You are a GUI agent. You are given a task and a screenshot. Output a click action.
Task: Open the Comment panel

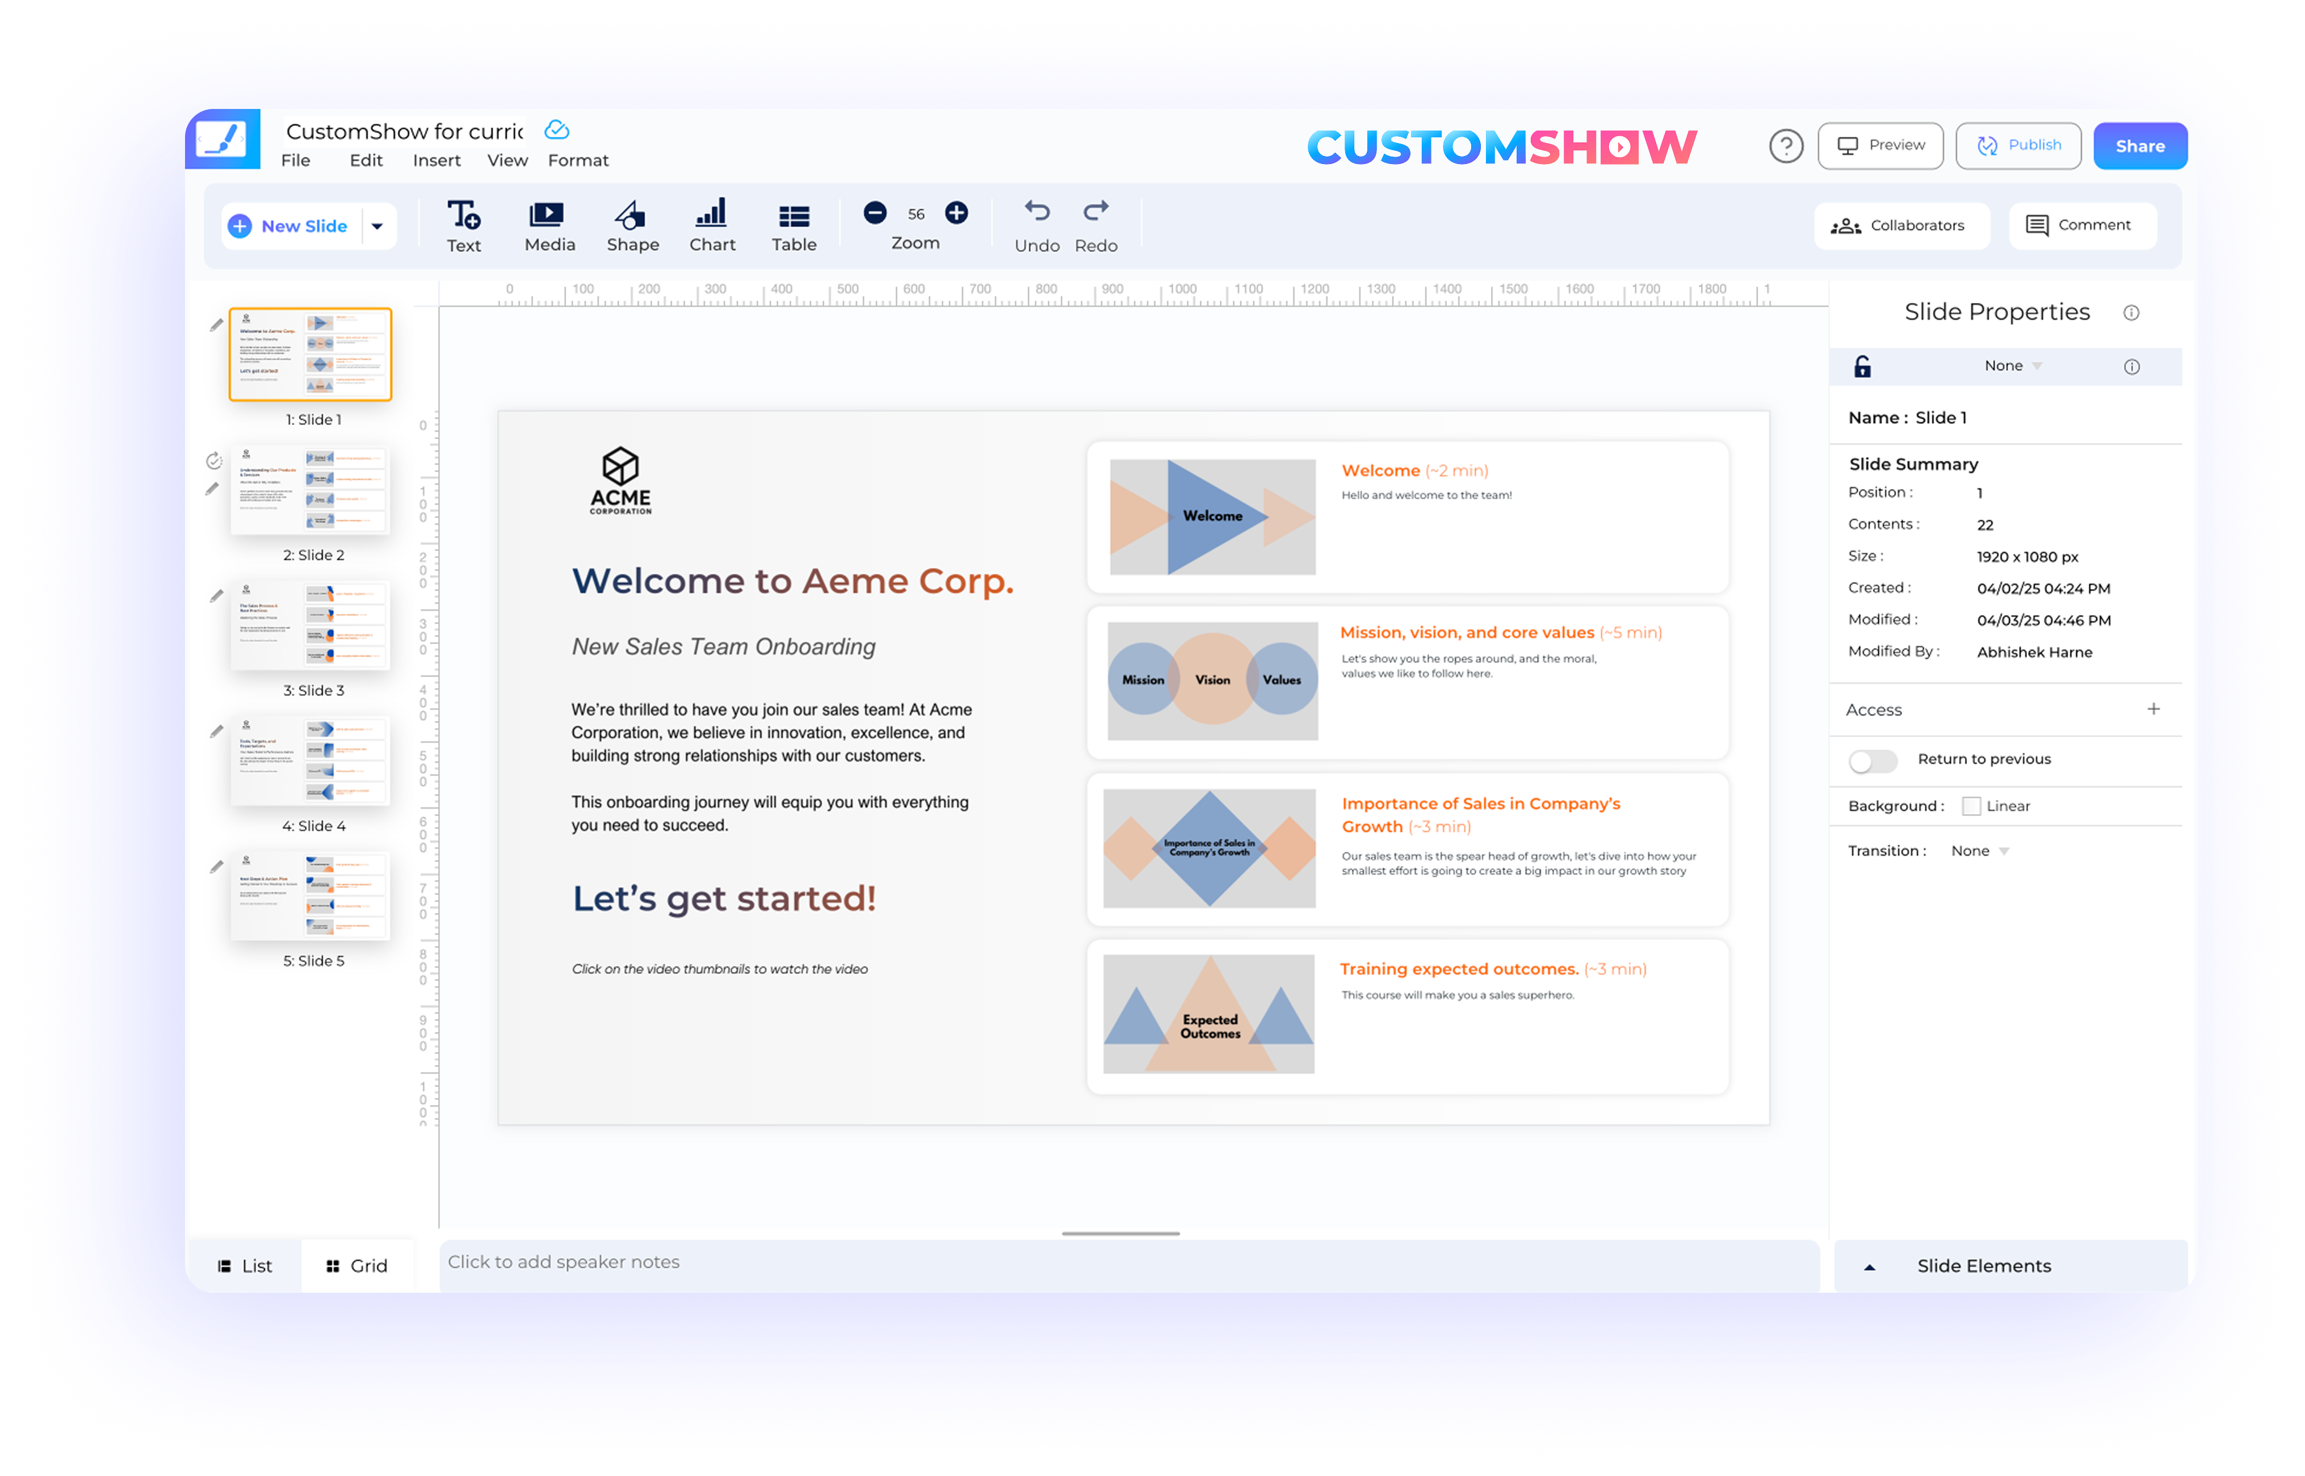pyautogui.click(x=2082, y=225)
